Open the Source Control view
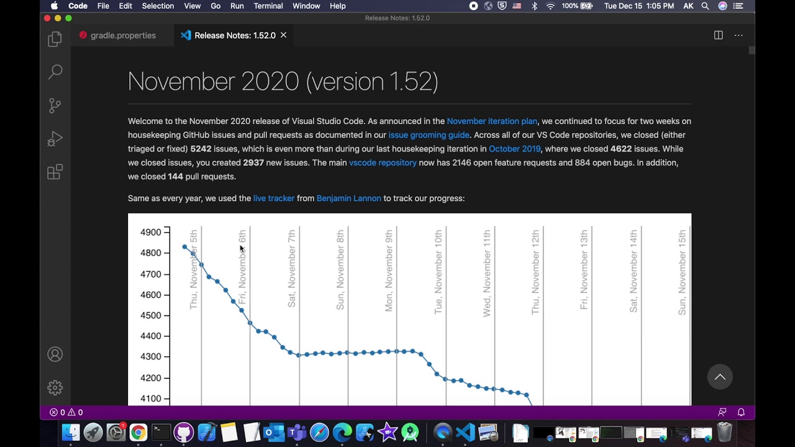This screenshot has height=447, width=795. click(55, 106)
